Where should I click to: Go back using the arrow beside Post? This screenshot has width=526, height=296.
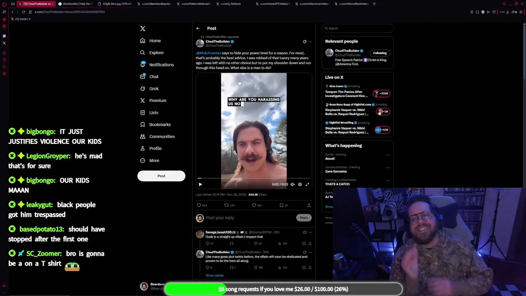pyautogui.click(x=198, y=28)
